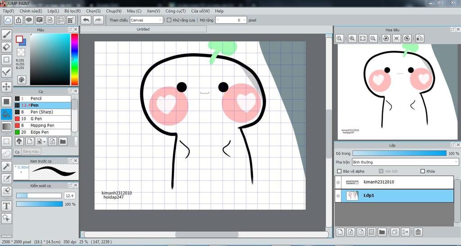461x246 pixels.
Task: Select the Magic Wand tool
Action: [x=6, y=166]
